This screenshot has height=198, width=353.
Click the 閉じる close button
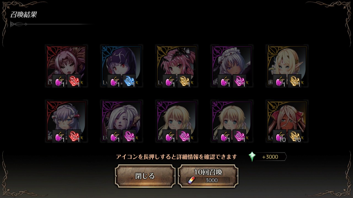coord(145,176)
